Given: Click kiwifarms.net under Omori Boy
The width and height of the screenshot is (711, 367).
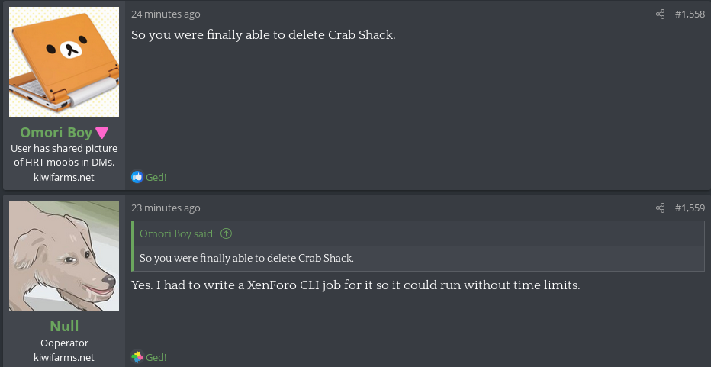Looking at the screenshot, I should coord(64,177).
